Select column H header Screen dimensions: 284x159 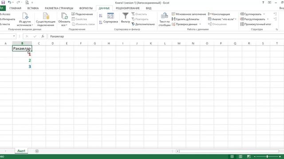point(109,43)
